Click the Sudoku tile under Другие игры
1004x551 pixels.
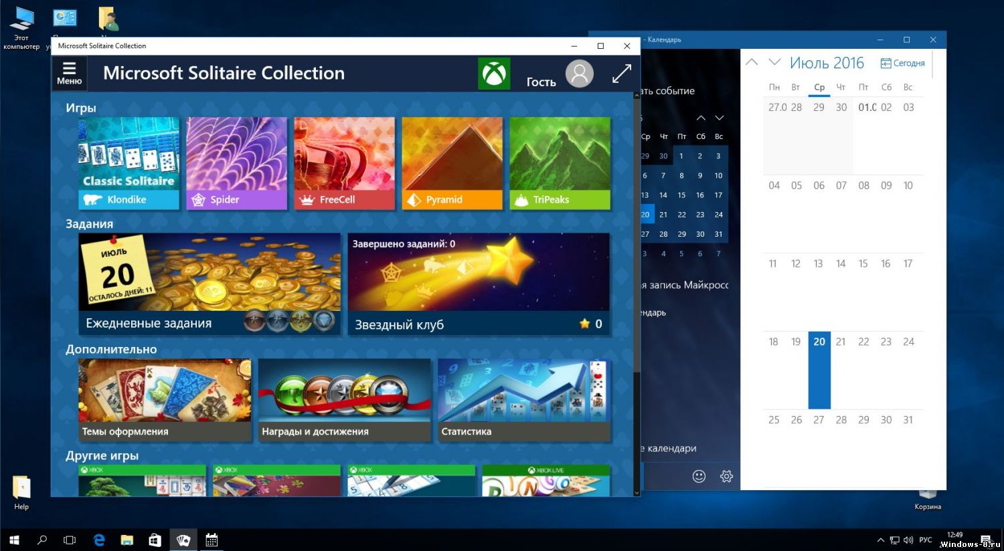click(x=411, y=481)
